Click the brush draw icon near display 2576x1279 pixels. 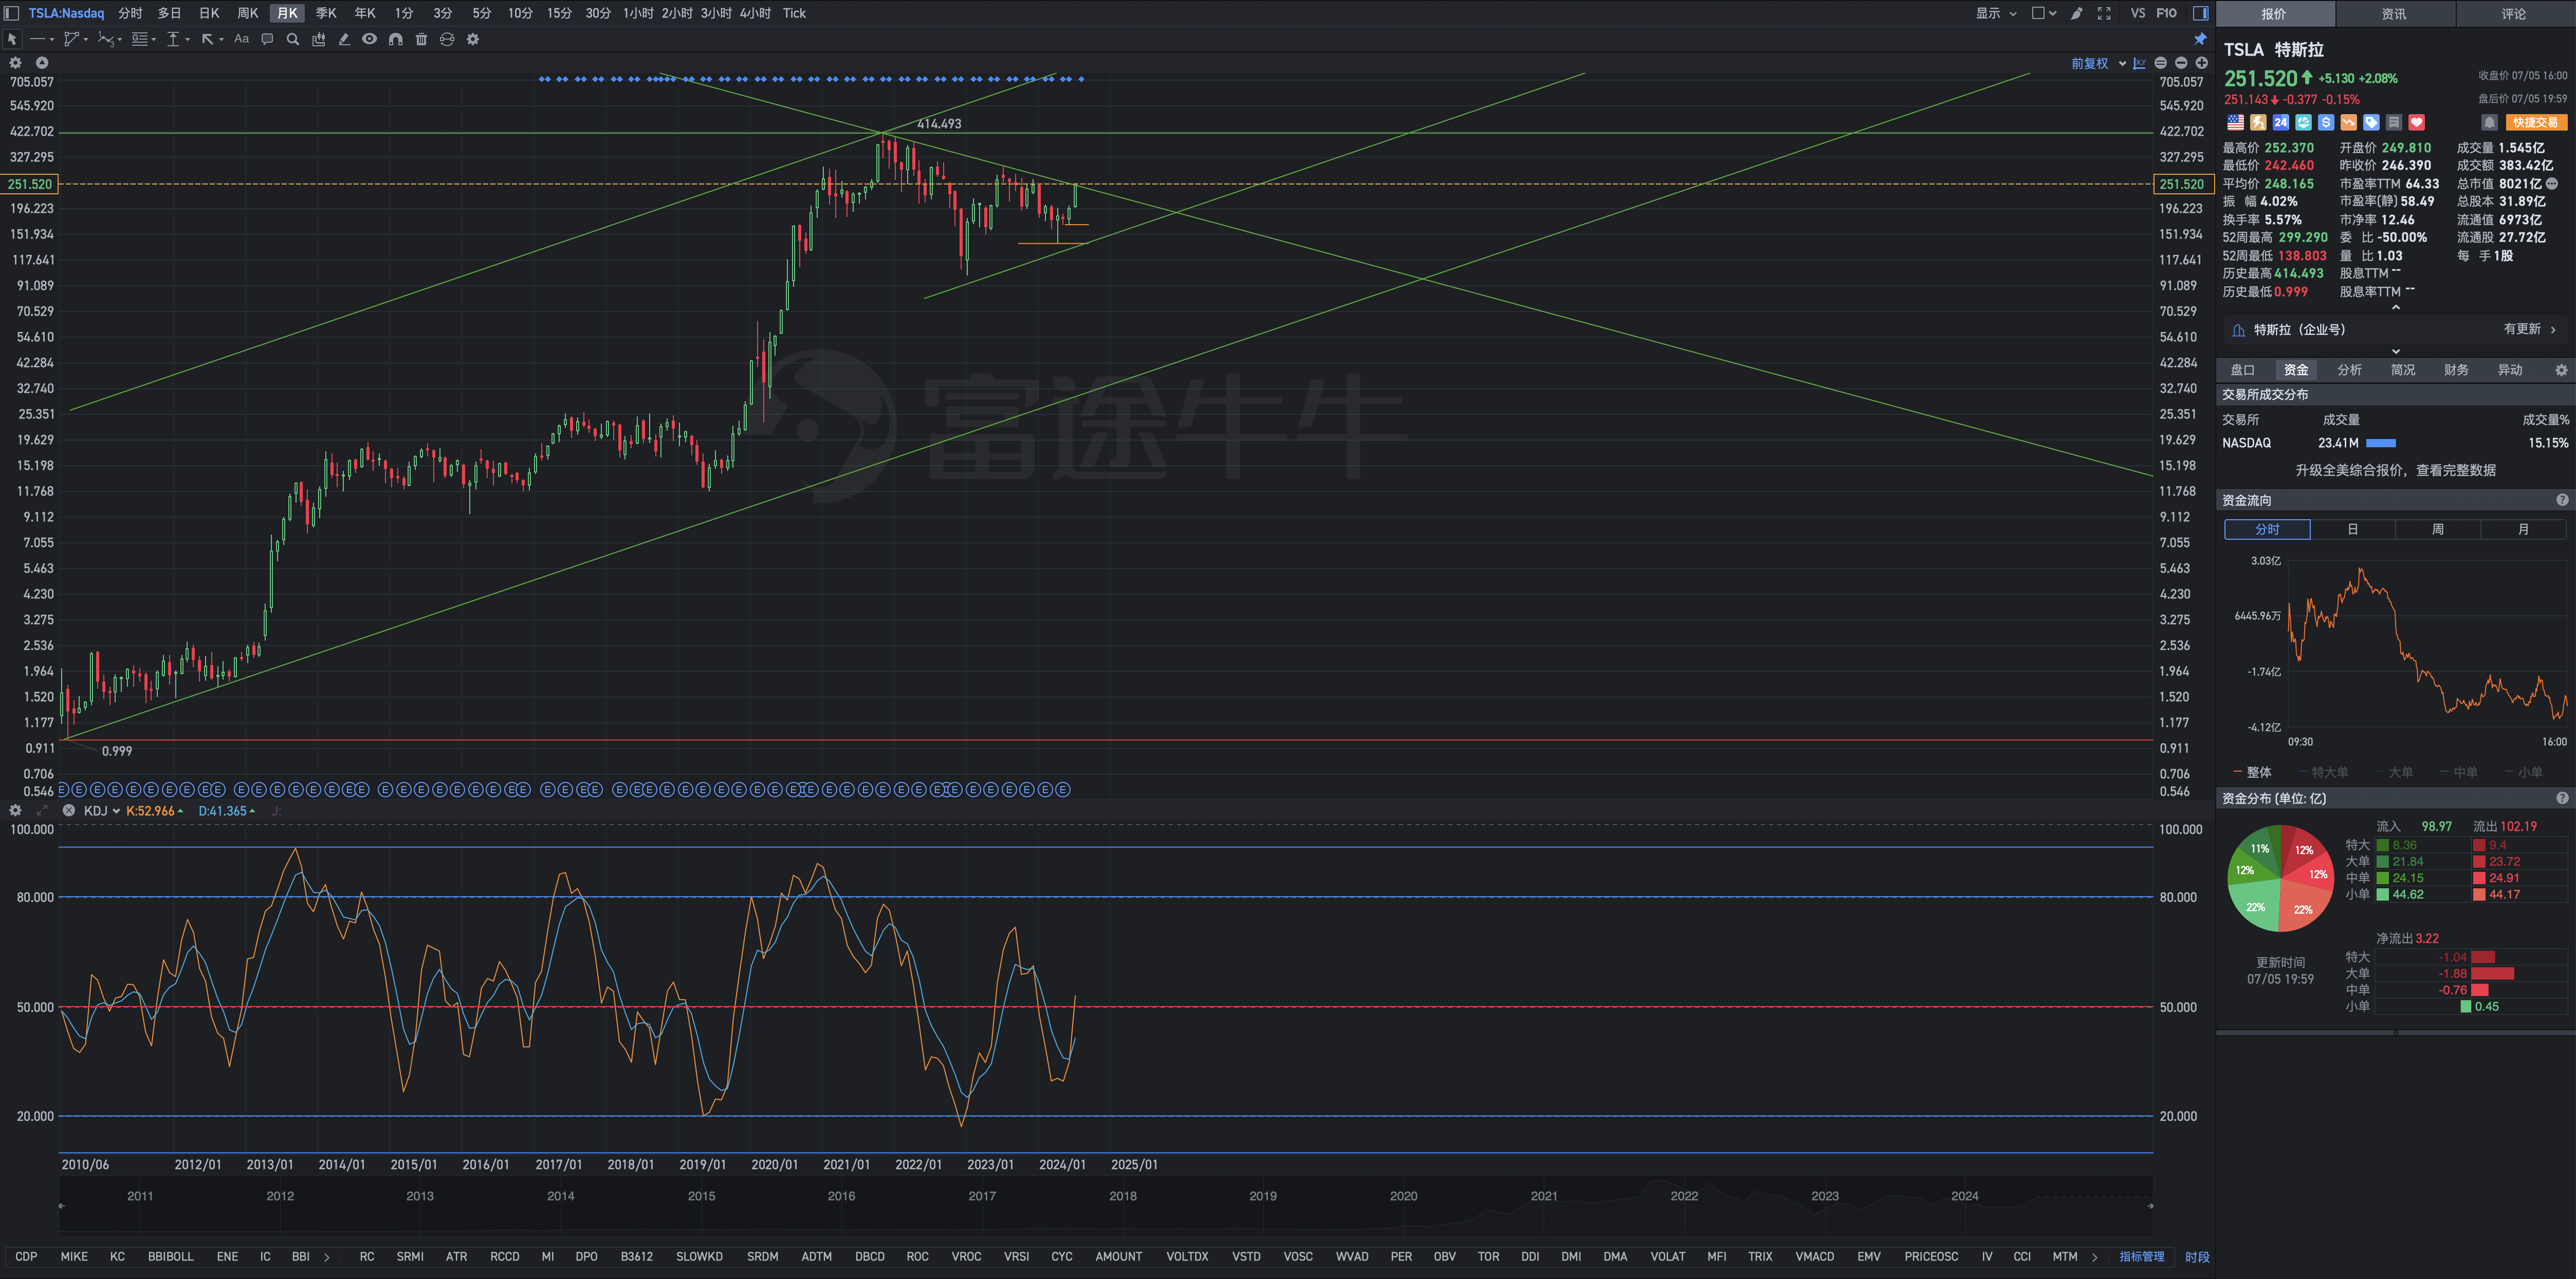2076,13
